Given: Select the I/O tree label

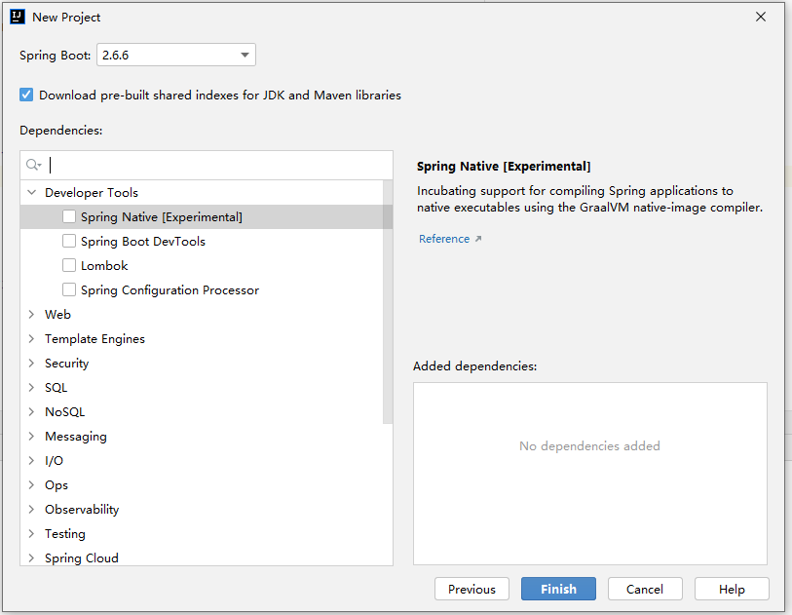Looking at the screenshot, I should [54, 461].
